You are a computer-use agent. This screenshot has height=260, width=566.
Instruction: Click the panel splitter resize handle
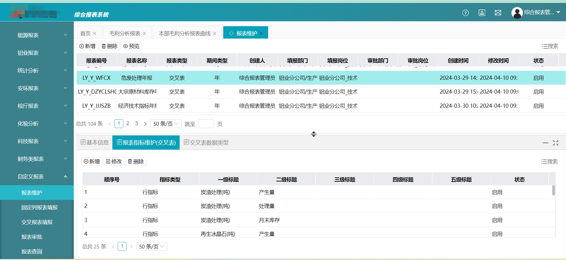314,134
